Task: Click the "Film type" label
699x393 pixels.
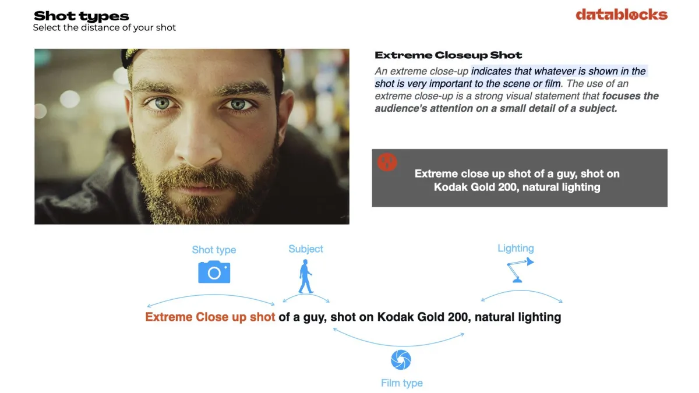Action: tap(401, 383)
